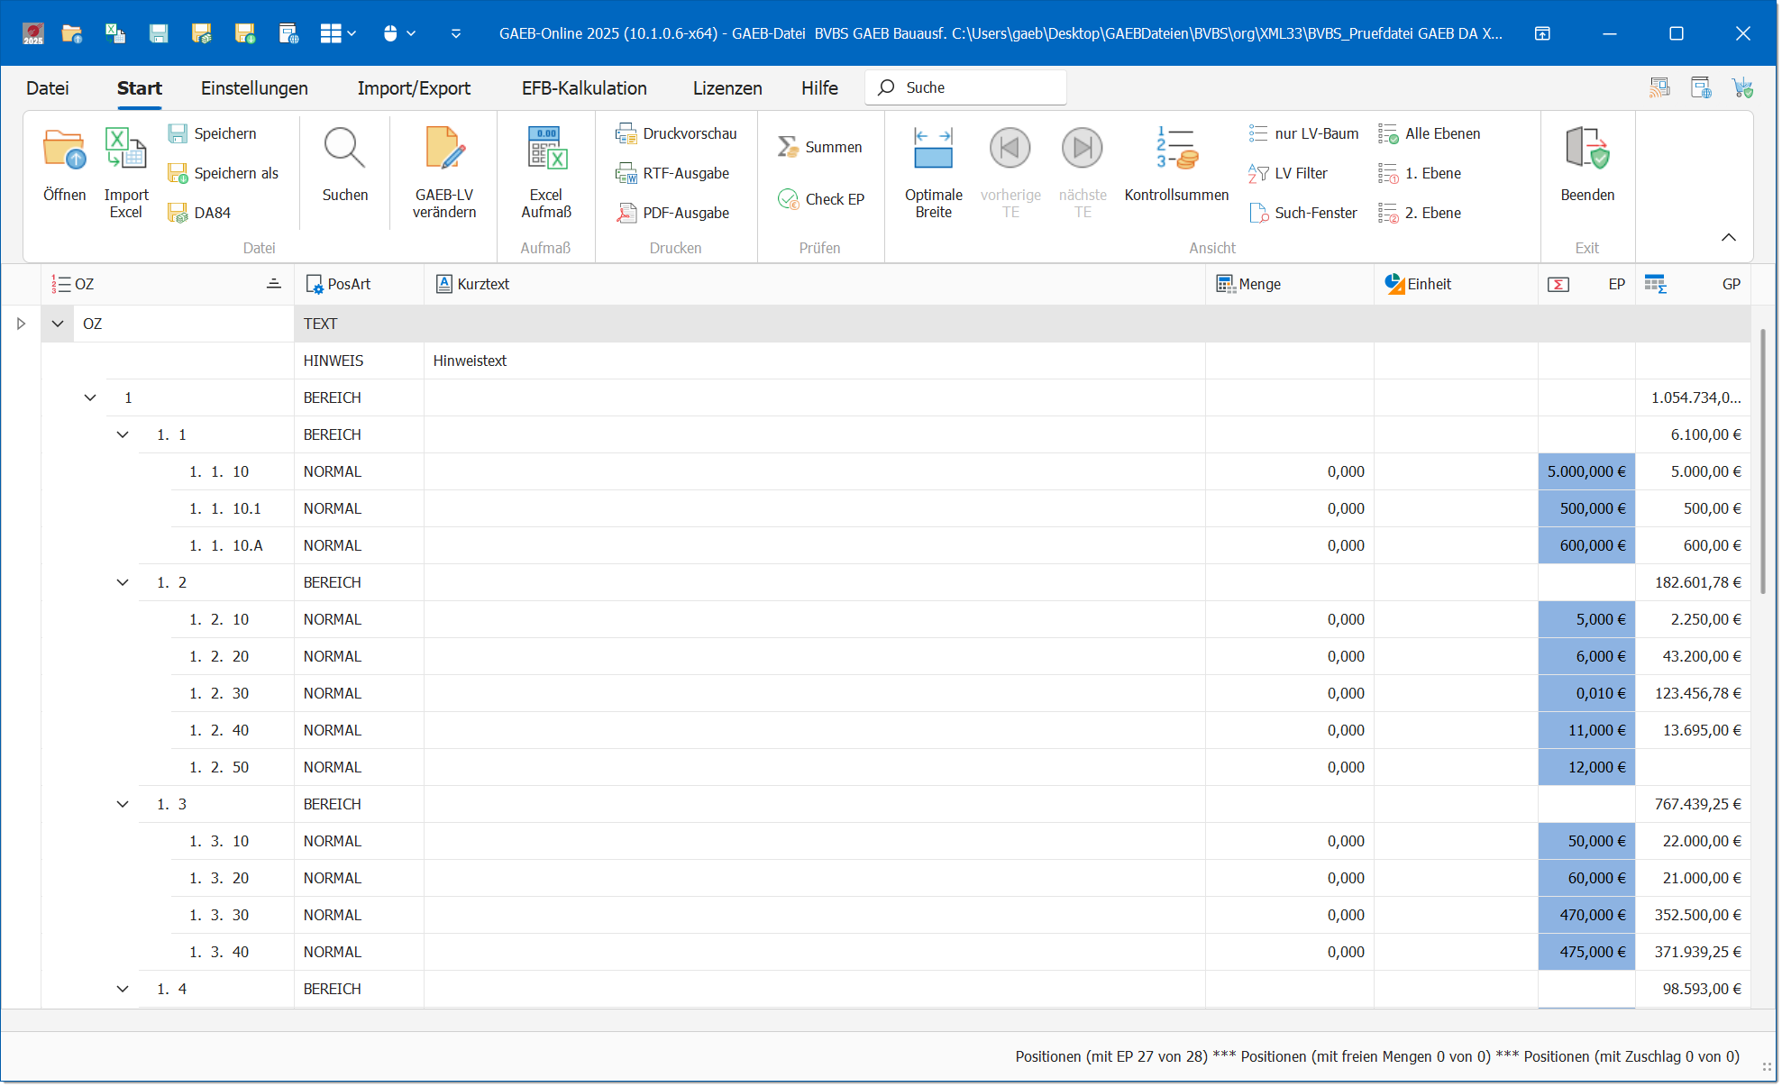The image size is (1782, 1087).
Task: Collapse the ribbon with the chevron
Action: click(x=1728, y=237)
